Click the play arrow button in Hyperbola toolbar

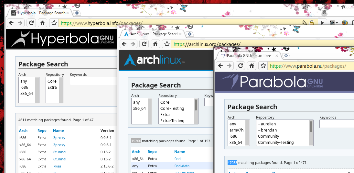tap(322, 23)
